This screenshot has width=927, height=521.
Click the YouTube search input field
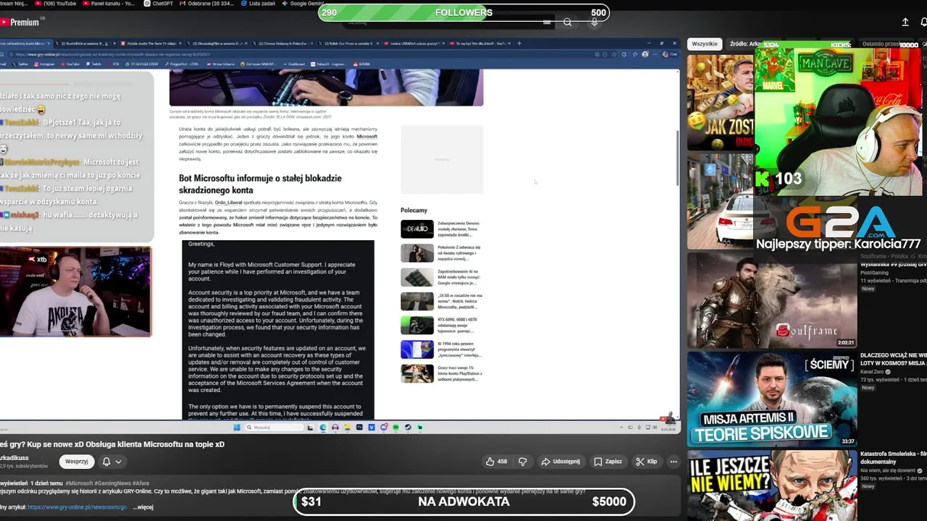point(449,22)
